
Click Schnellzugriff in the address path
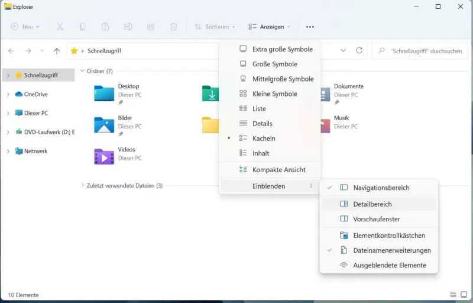coord(105,51)
